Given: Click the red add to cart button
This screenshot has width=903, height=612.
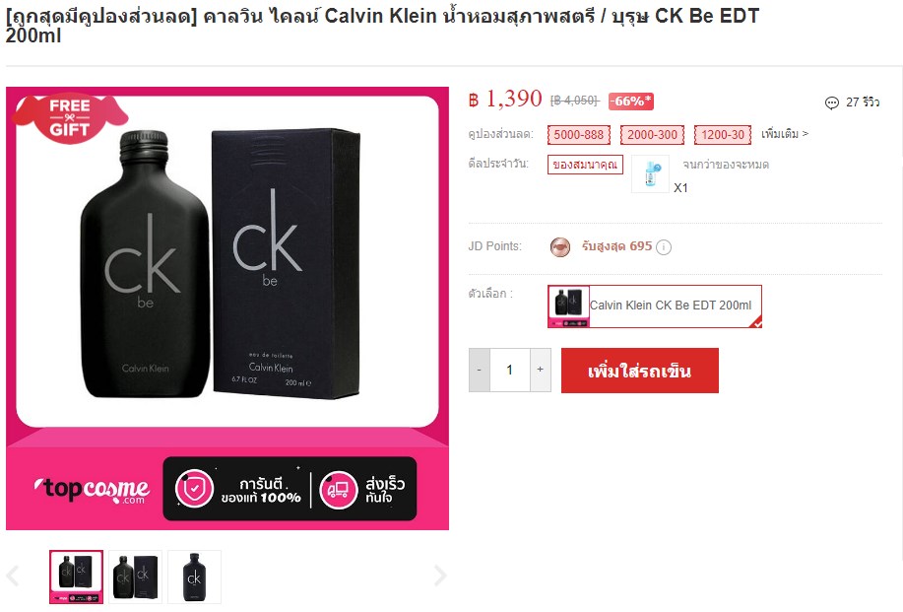Looking at the screenshot, I should pos(640,371).
